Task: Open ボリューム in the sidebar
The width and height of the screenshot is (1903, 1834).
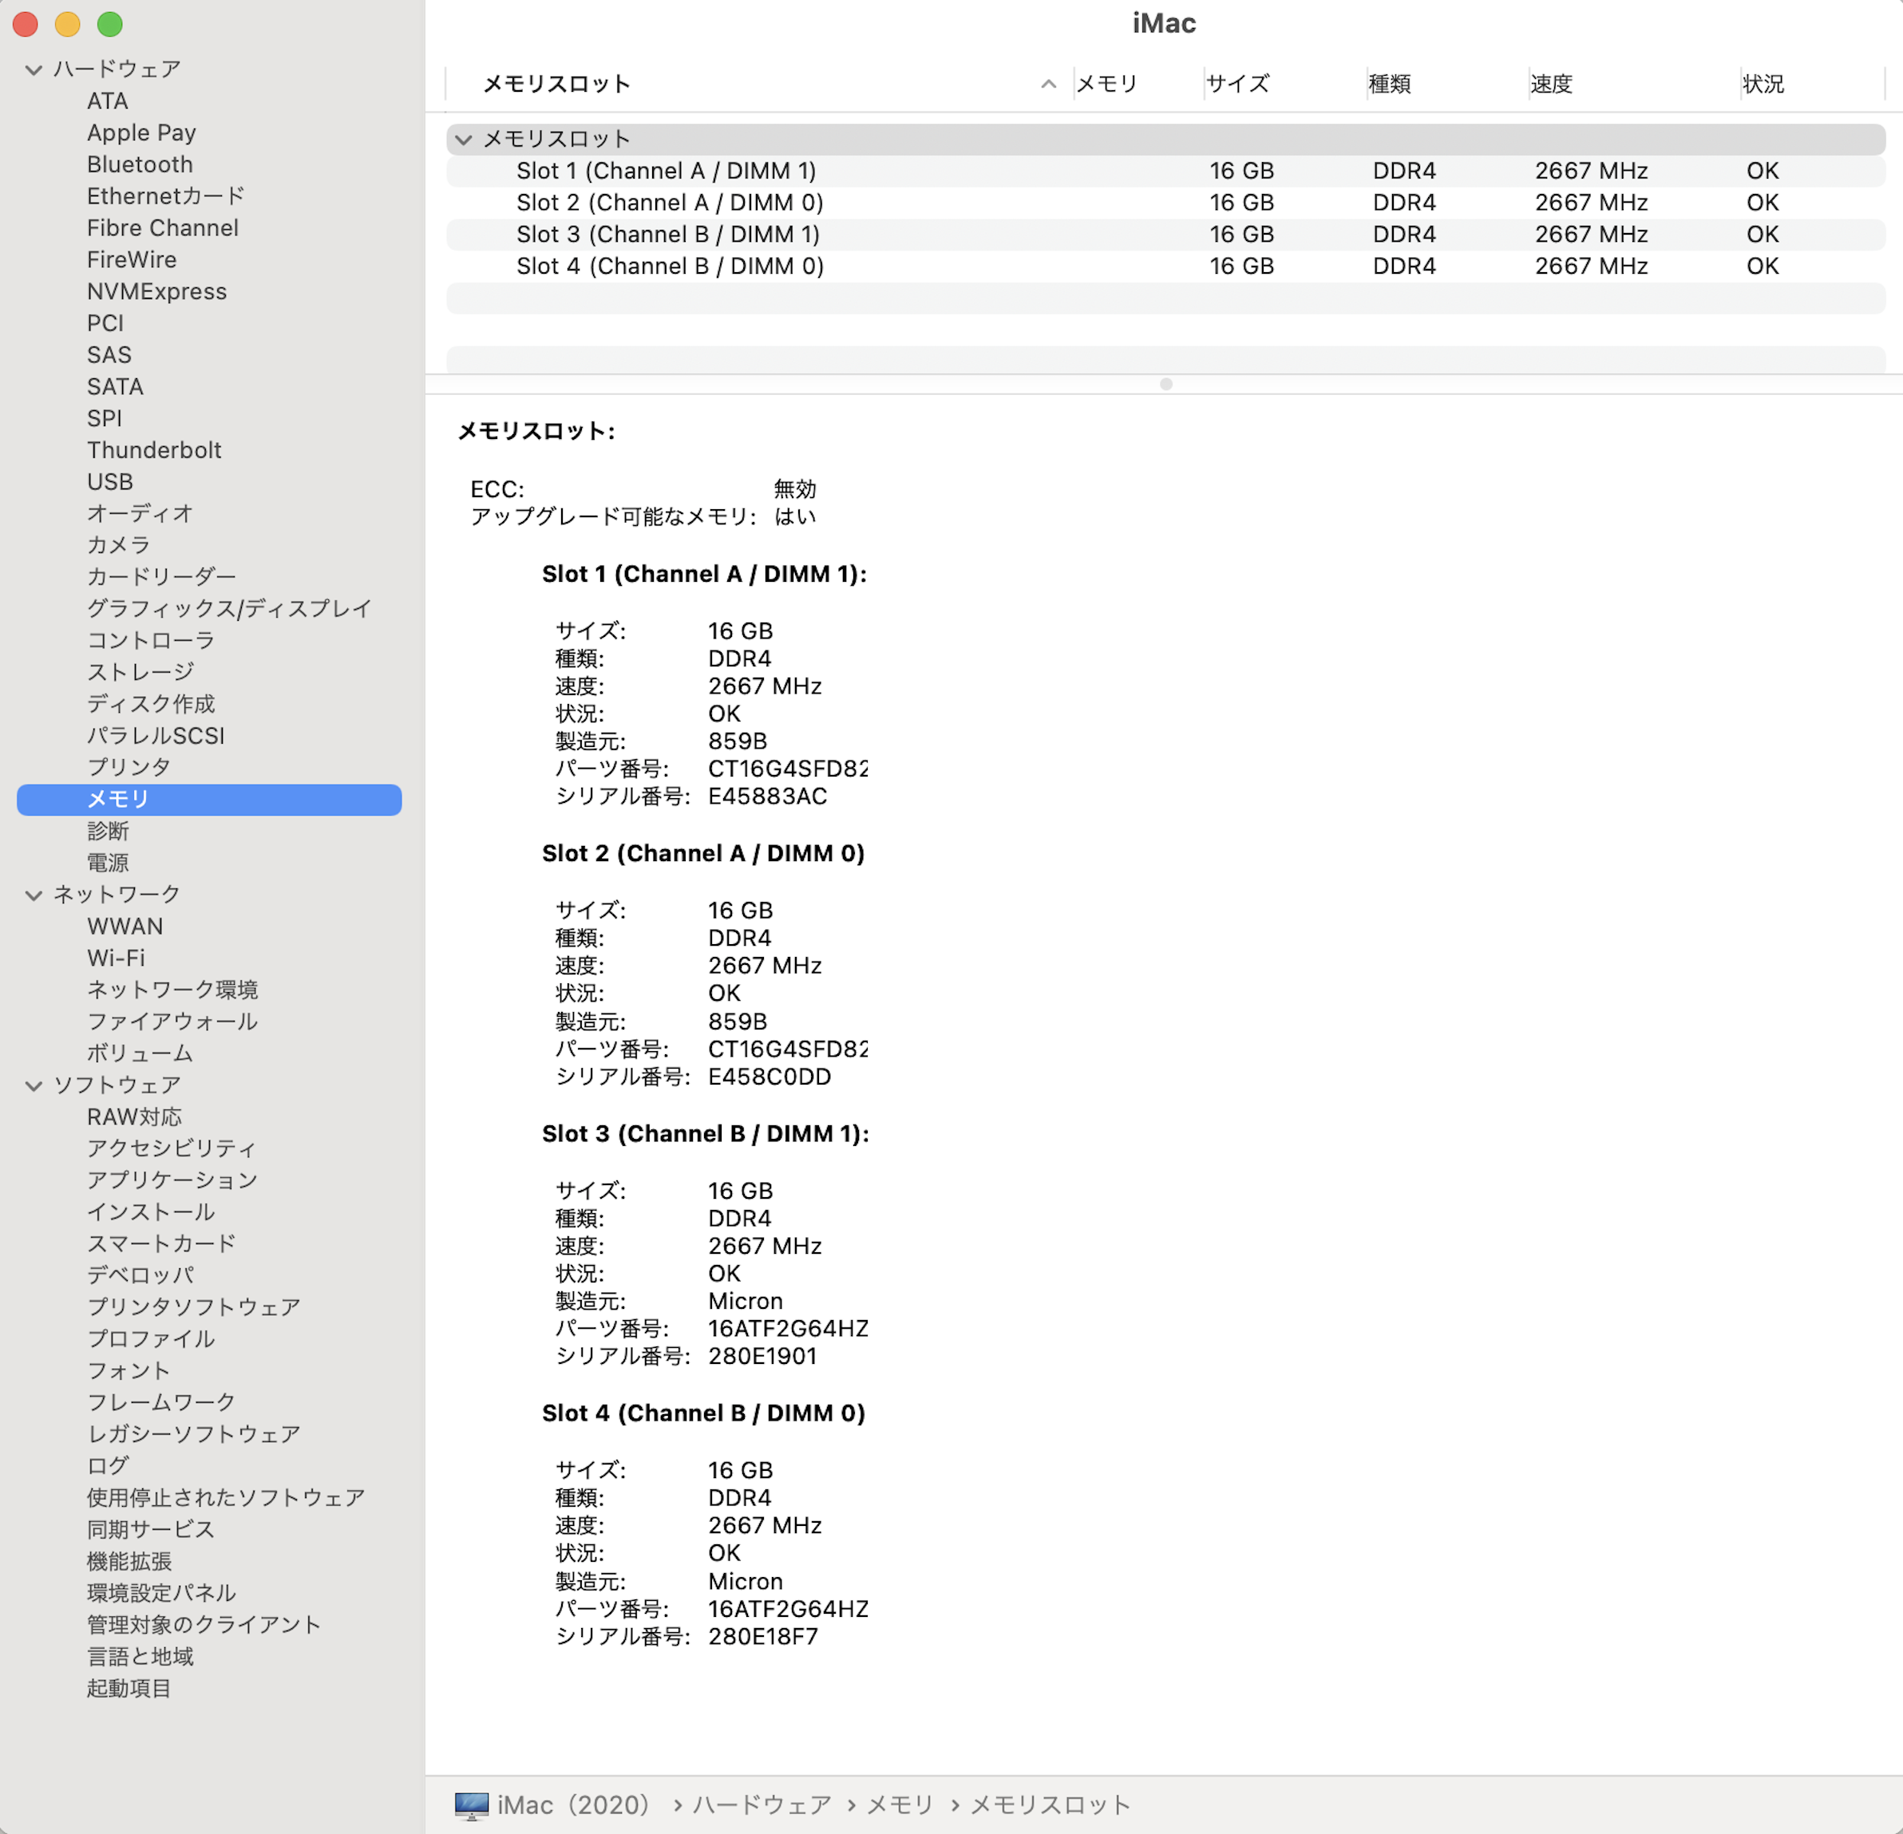Action: click(140, 1053)
